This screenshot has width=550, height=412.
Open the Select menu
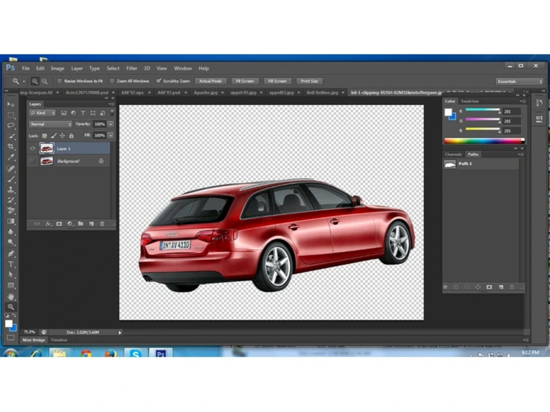[x=113, y=68]
